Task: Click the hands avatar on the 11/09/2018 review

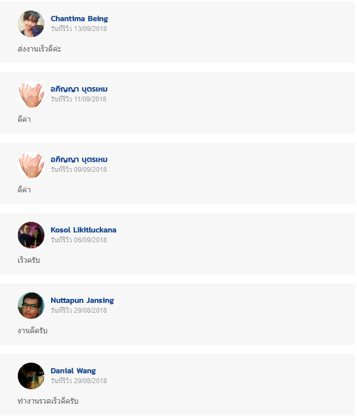Action: (31, 94)
